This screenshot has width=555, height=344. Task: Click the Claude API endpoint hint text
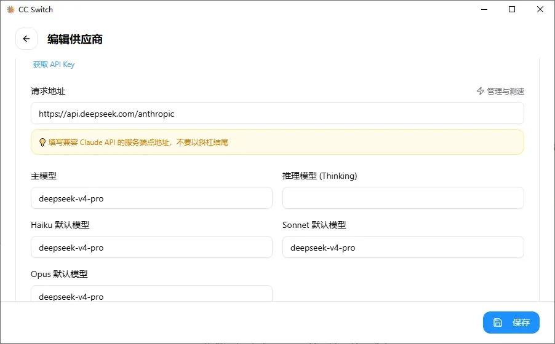138,143
